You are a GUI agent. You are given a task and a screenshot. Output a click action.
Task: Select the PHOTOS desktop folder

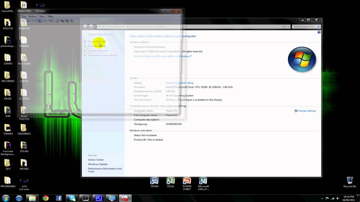coord(8,24)
